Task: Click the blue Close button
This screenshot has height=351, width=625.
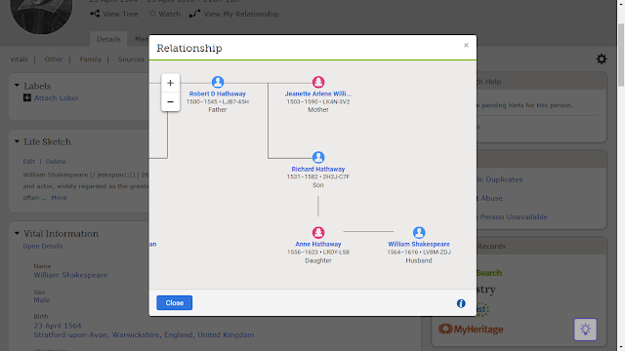Action: pyautogui.click(x=174, y=303)
